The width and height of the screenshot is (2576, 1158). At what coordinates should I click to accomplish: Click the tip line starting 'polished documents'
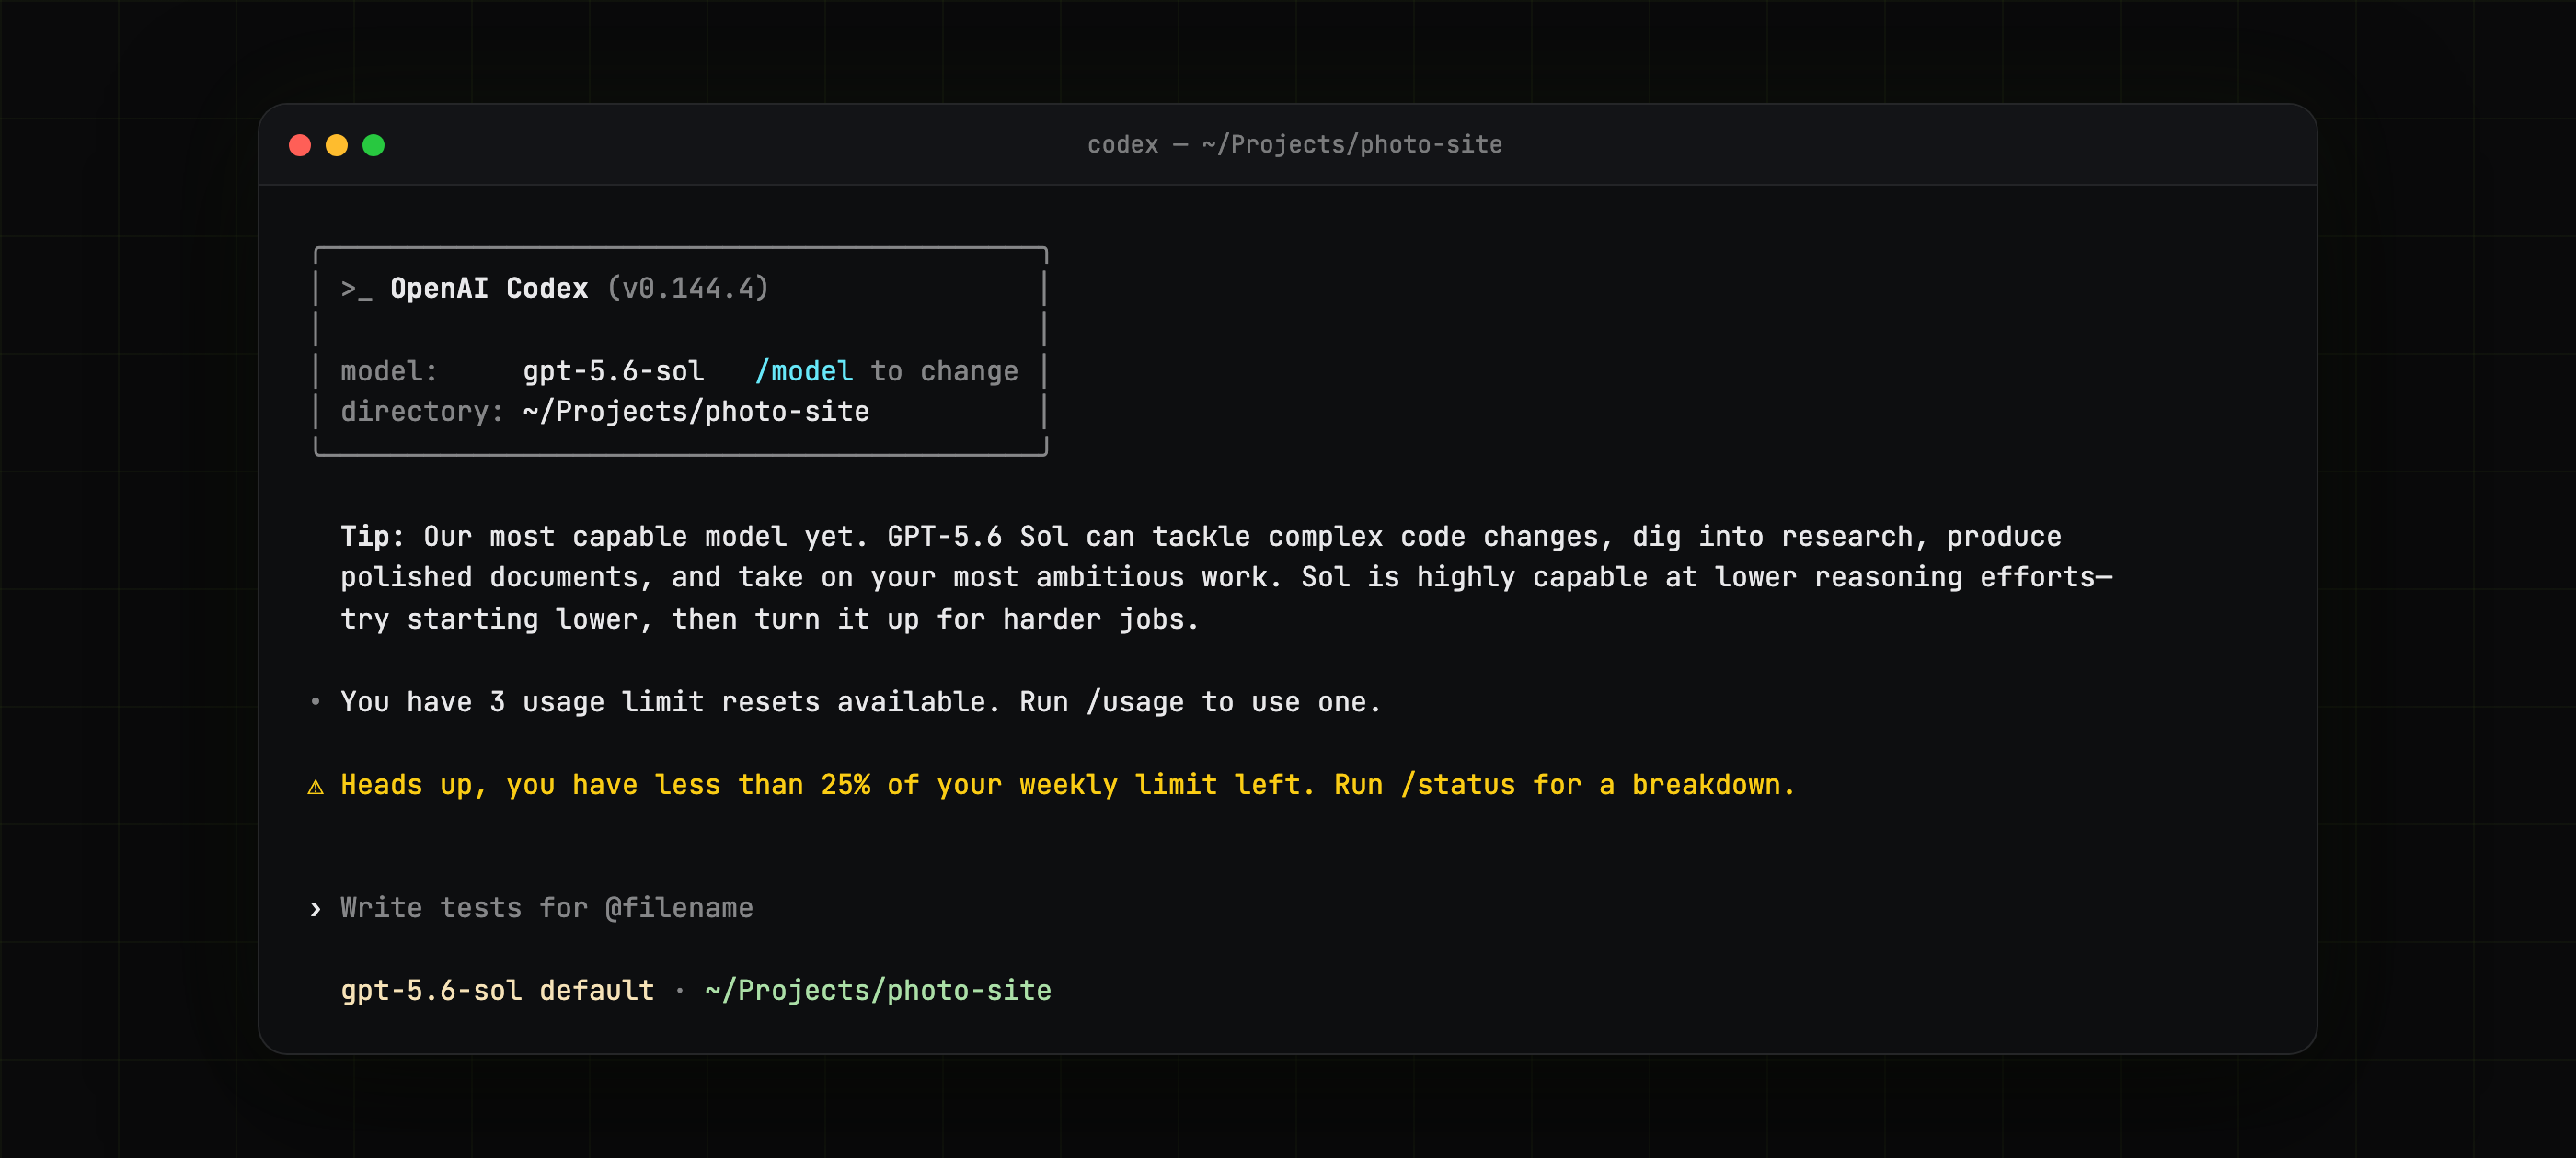point(1226,577)
